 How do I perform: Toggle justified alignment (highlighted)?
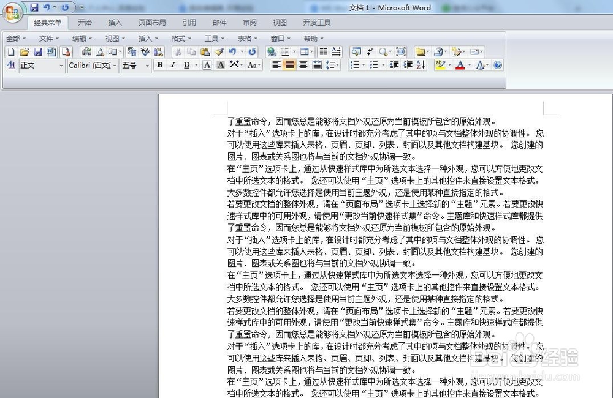click(x=290, y=66)
